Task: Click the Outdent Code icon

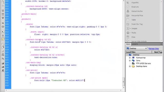Action: pos(3,67)
